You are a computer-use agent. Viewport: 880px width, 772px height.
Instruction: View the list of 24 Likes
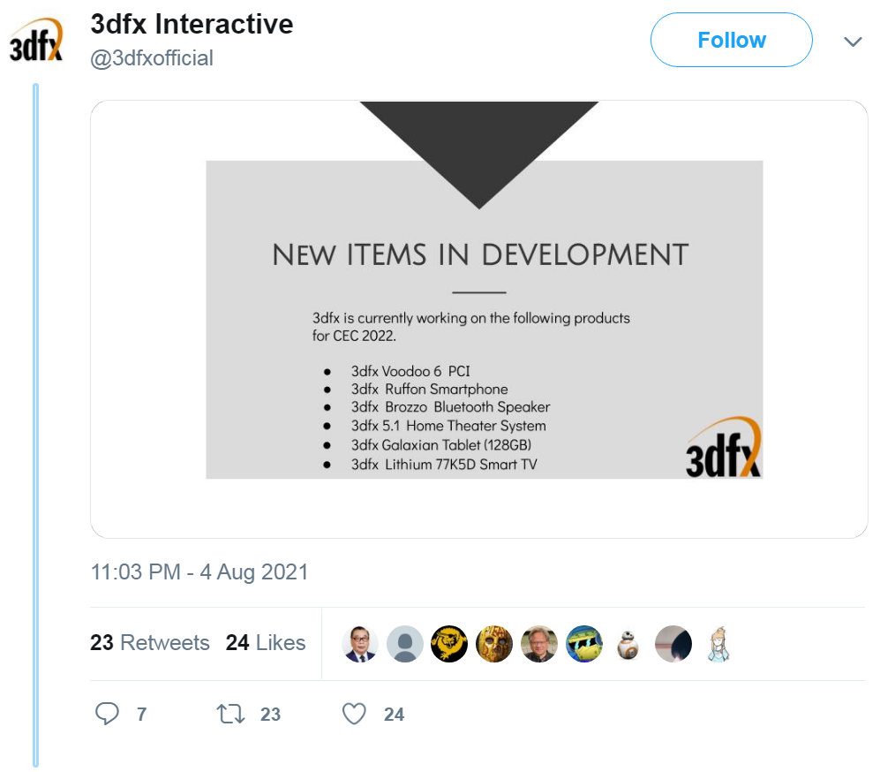[x=266, y=642]
